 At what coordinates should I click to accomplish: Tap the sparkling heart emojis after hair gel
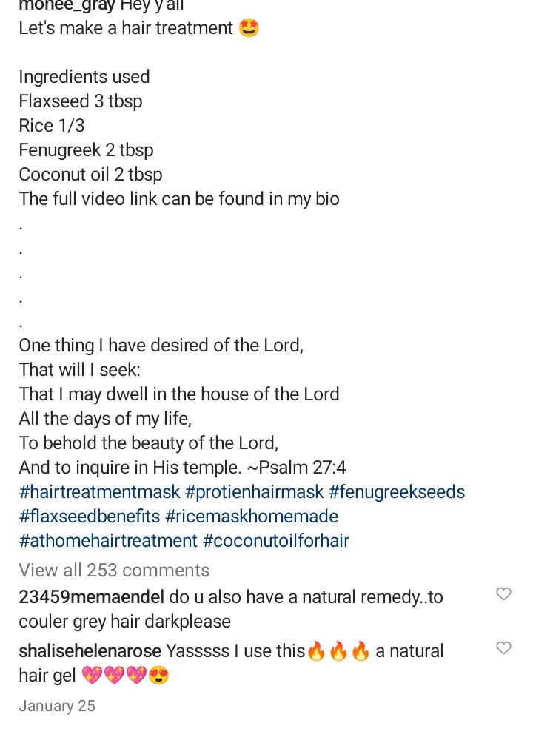pyautogui.click(x=114, y=676)
